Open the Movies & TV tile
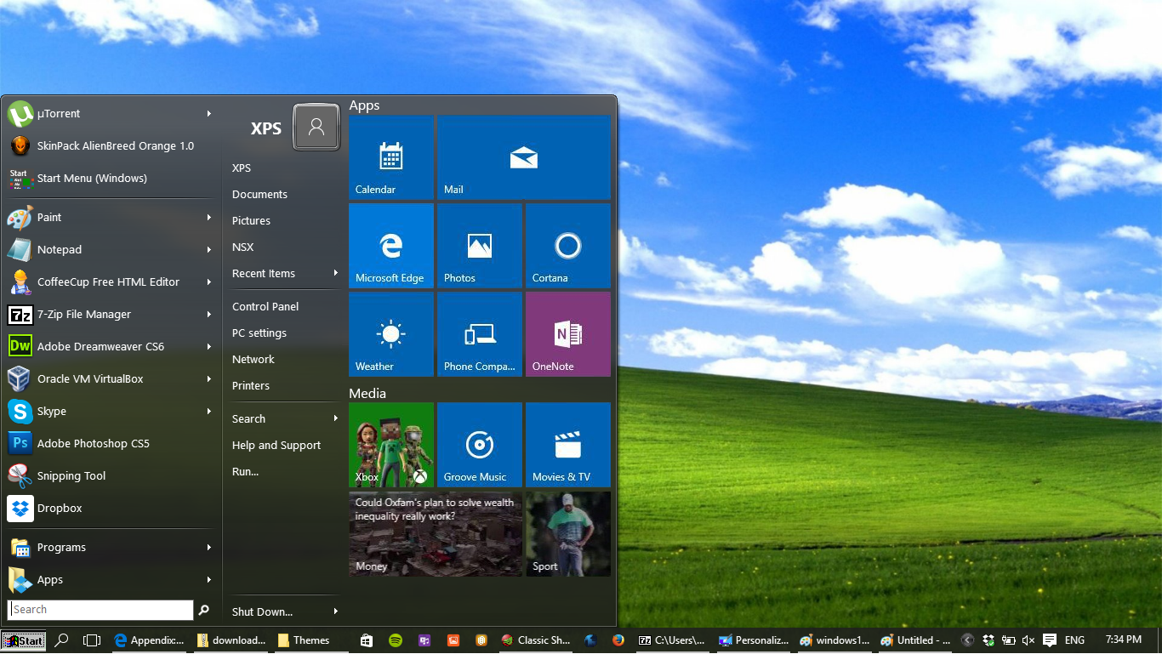Screen dimensions: 1162x654 (567, 444)
